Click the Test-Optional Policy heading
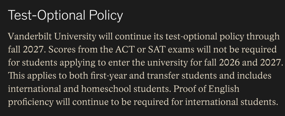Image resolution: width=285 pixels, height=116 pixels. pyautogui.click(x=65, y=16)
